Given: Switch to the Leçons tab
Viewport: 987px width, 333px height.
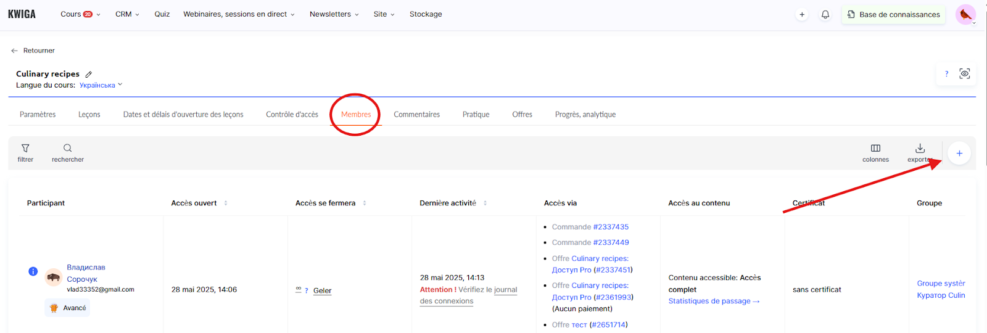Looking at the screenshot, I should coord(89,115).
